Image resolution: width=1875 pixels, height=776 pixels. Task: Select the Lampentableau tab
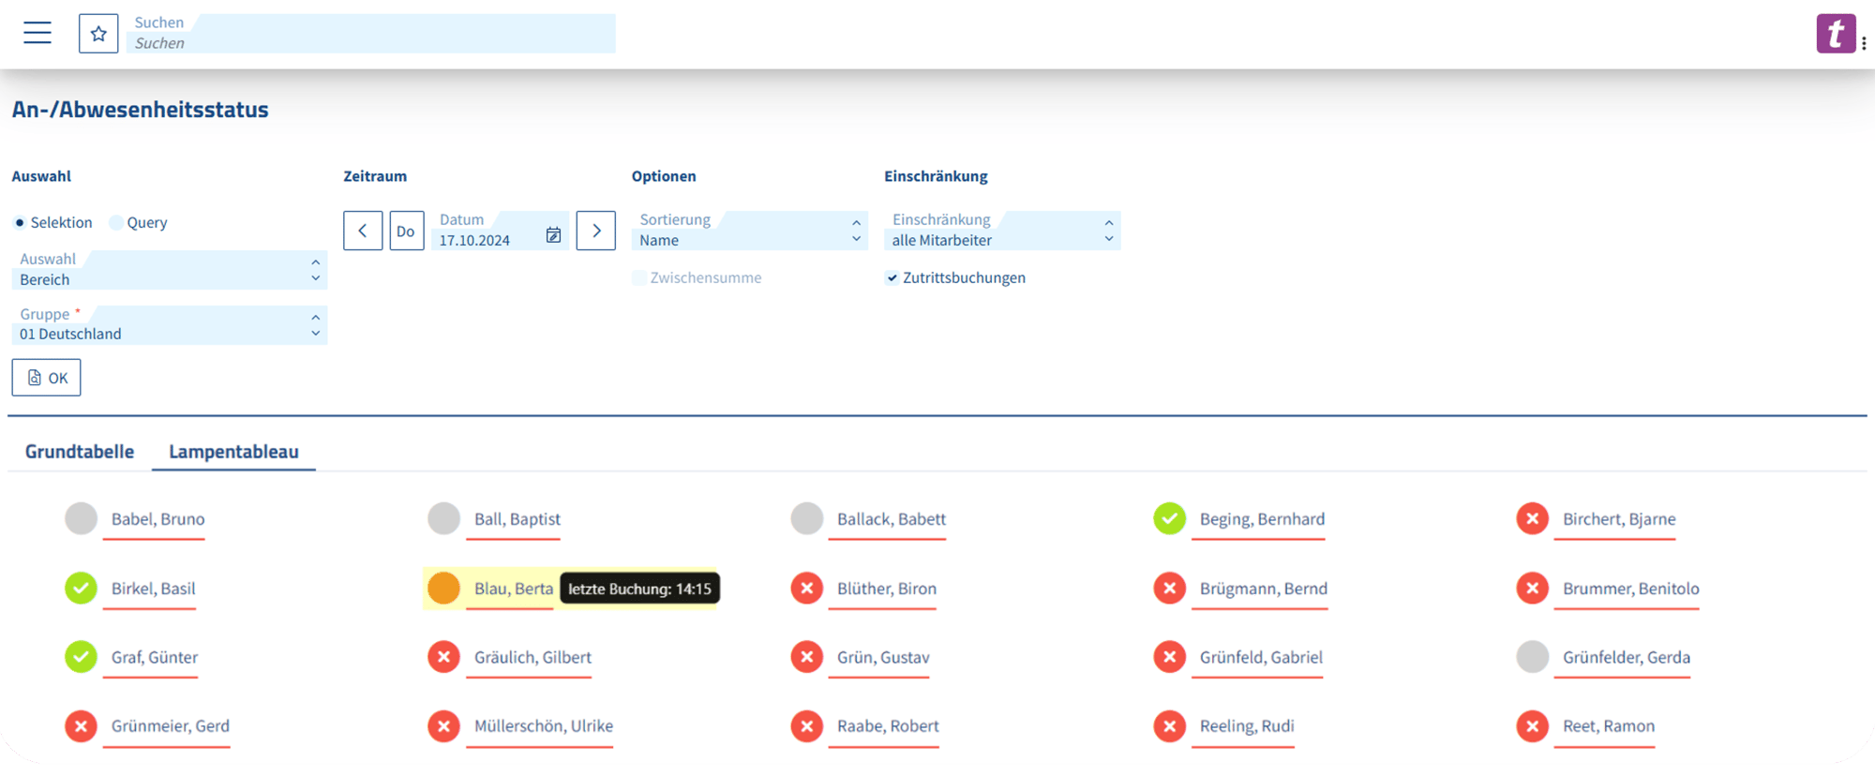pyautogui.click(x=233, y=452)
